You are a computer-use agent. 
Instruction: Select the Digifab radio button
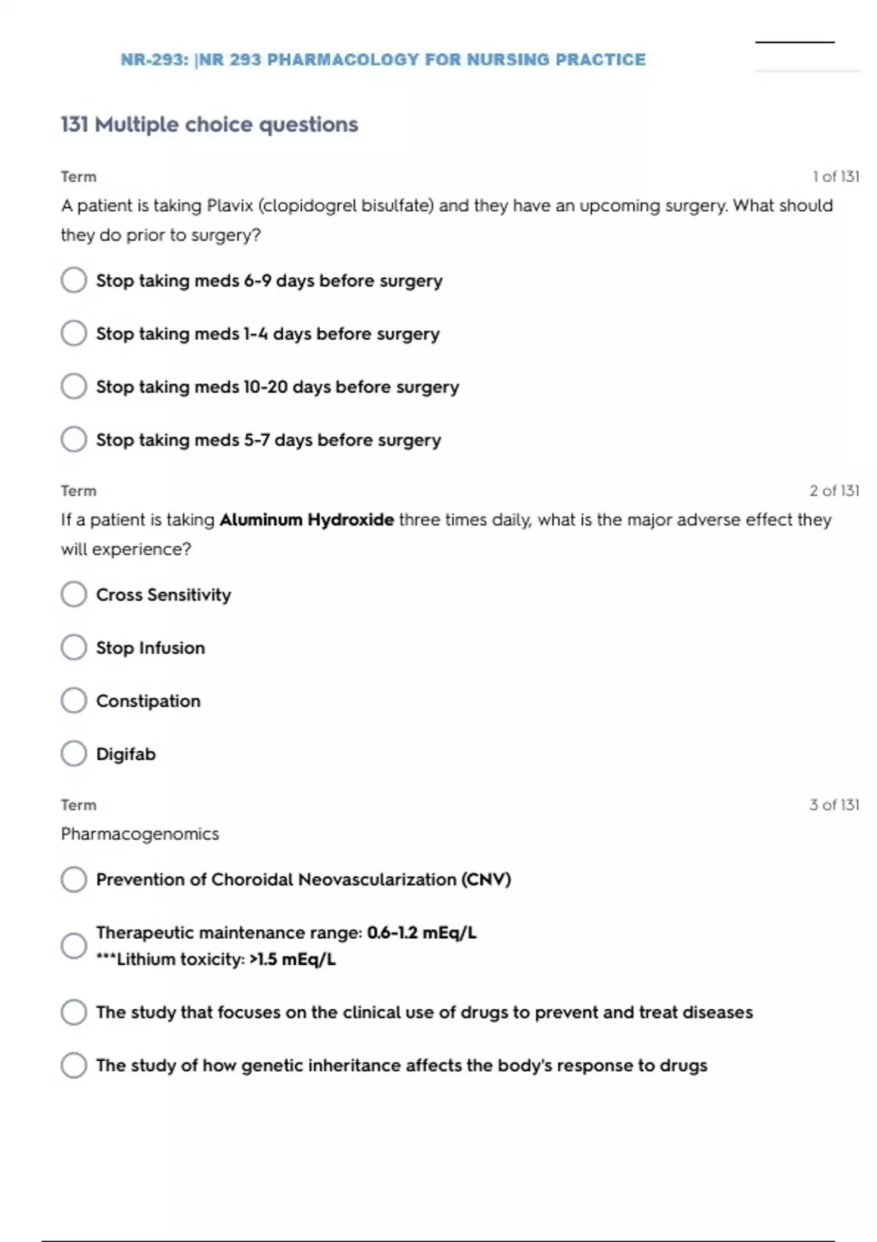pyautogui.click(x=74, y=753)
